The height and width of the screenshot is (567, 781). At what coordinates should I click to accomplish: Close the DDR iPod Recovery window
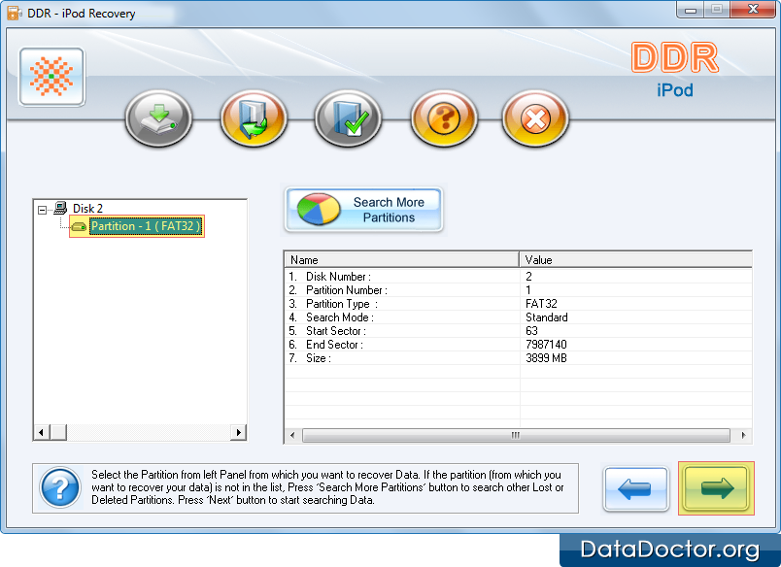tap(753, 10)
